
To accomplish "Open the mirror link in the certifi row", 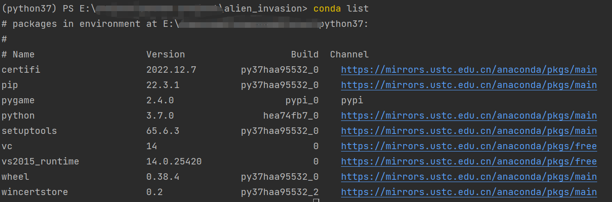I will [x=469, y=70].
